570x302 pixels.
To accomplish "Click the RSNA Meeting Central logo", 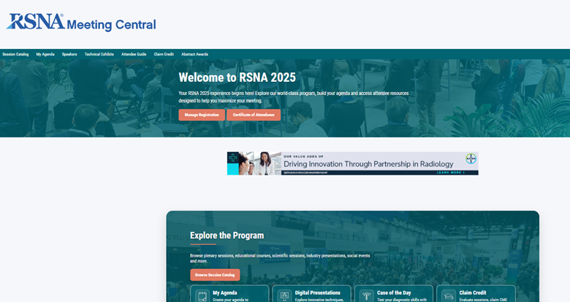I will coord(81,23).
